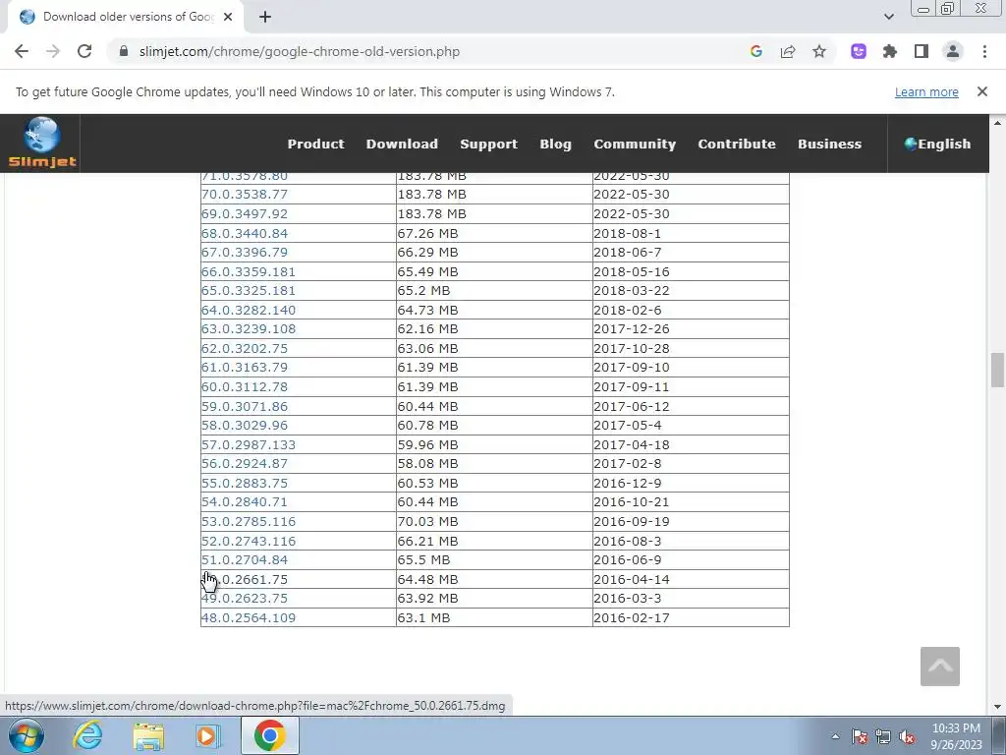Download Chrome version 58.0.3029.96
The height and width of the screenshot is (755, 1006).
(x=245, y=425)
